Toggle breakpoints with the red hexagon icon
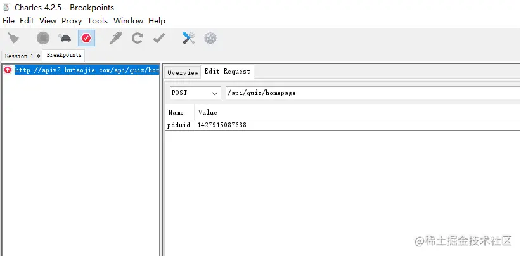 pos(86,38)
